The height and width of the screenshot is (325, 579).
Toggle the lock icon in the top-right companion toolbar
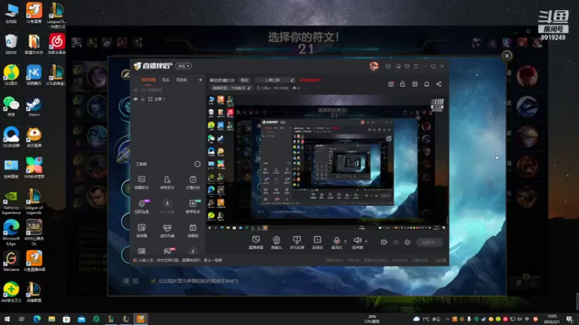[402, 84]
